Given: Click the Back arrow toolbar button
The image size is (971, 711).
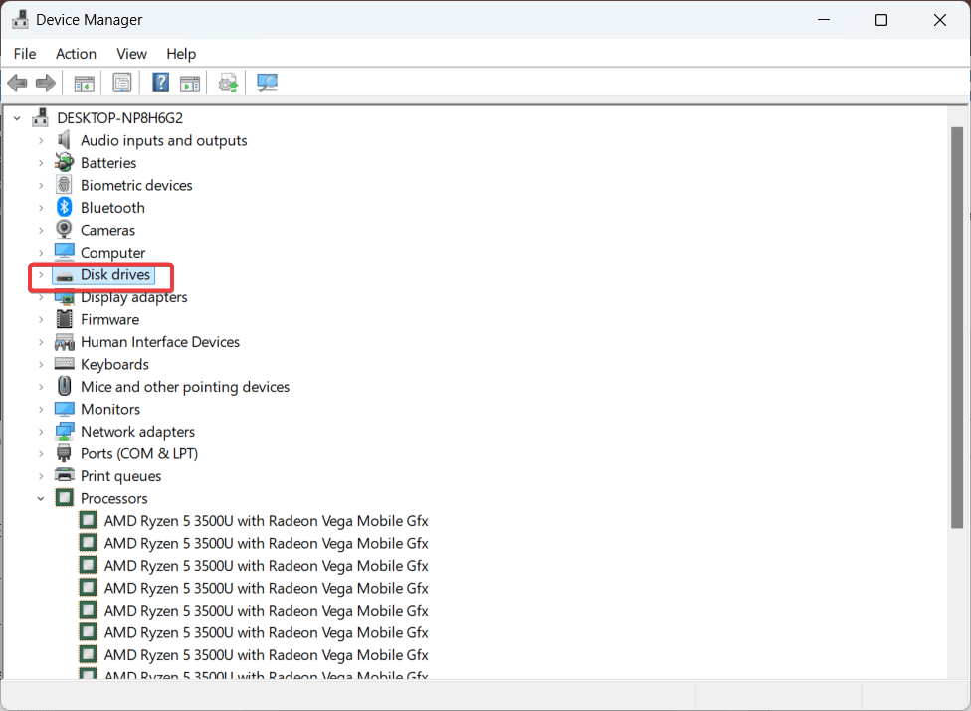Looking at the screenshot, I should coord(17,83).
